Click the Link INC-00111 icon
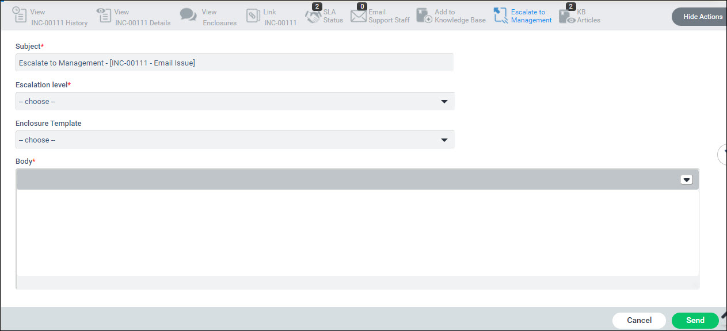This screenshot has width=727, height=331. (x=253, y=16)
